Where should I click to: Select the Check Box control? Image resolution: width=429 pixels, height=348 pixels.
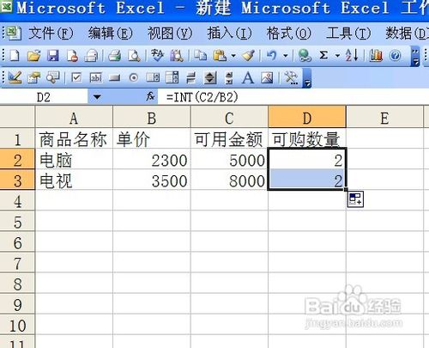(76, 77)
